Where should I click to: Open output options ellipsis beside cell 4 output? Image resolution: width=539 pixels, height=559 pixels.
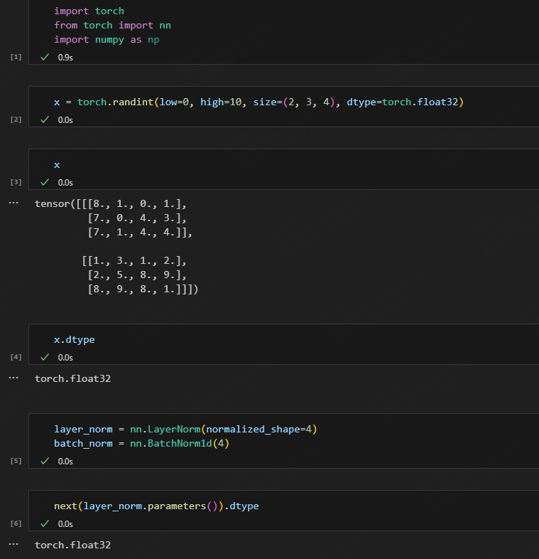[13, 378]
